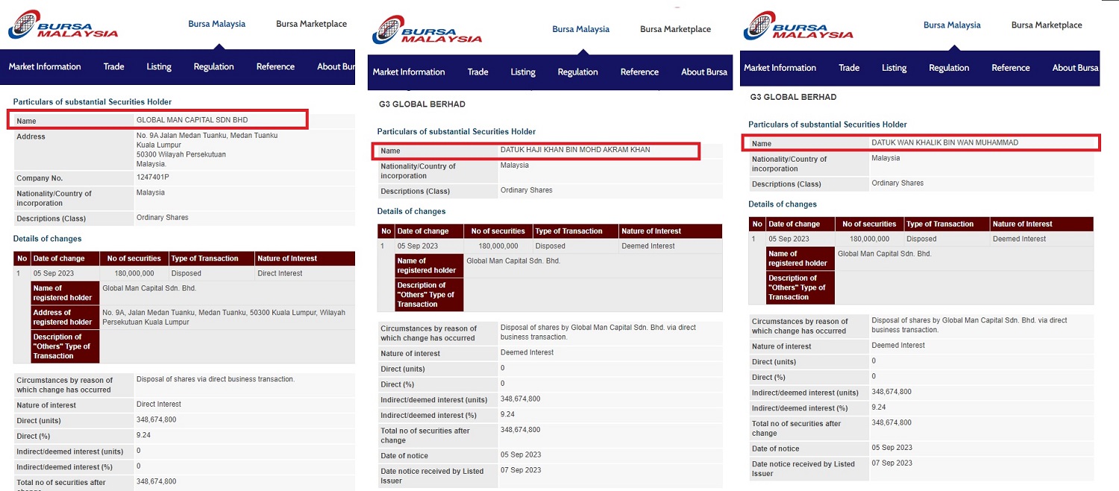Open the About Bursa menu
Viewport: 1119px width, 491px height.
pos(703,72)
